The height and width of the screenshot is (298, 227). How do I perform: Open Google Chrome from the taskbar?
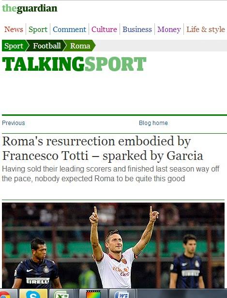pos(8,294)
